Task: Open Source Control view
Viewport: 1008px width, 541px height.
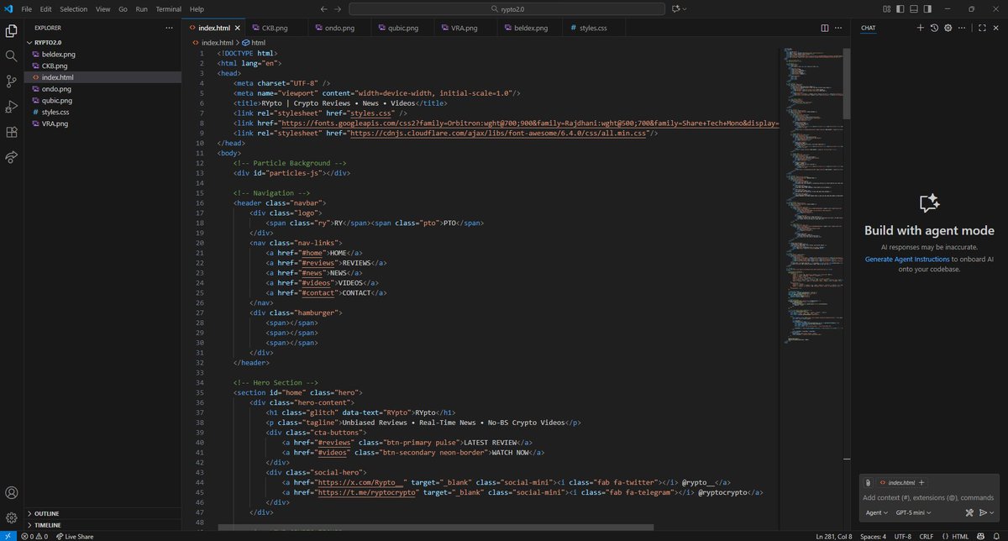Action: coord(12,81)
